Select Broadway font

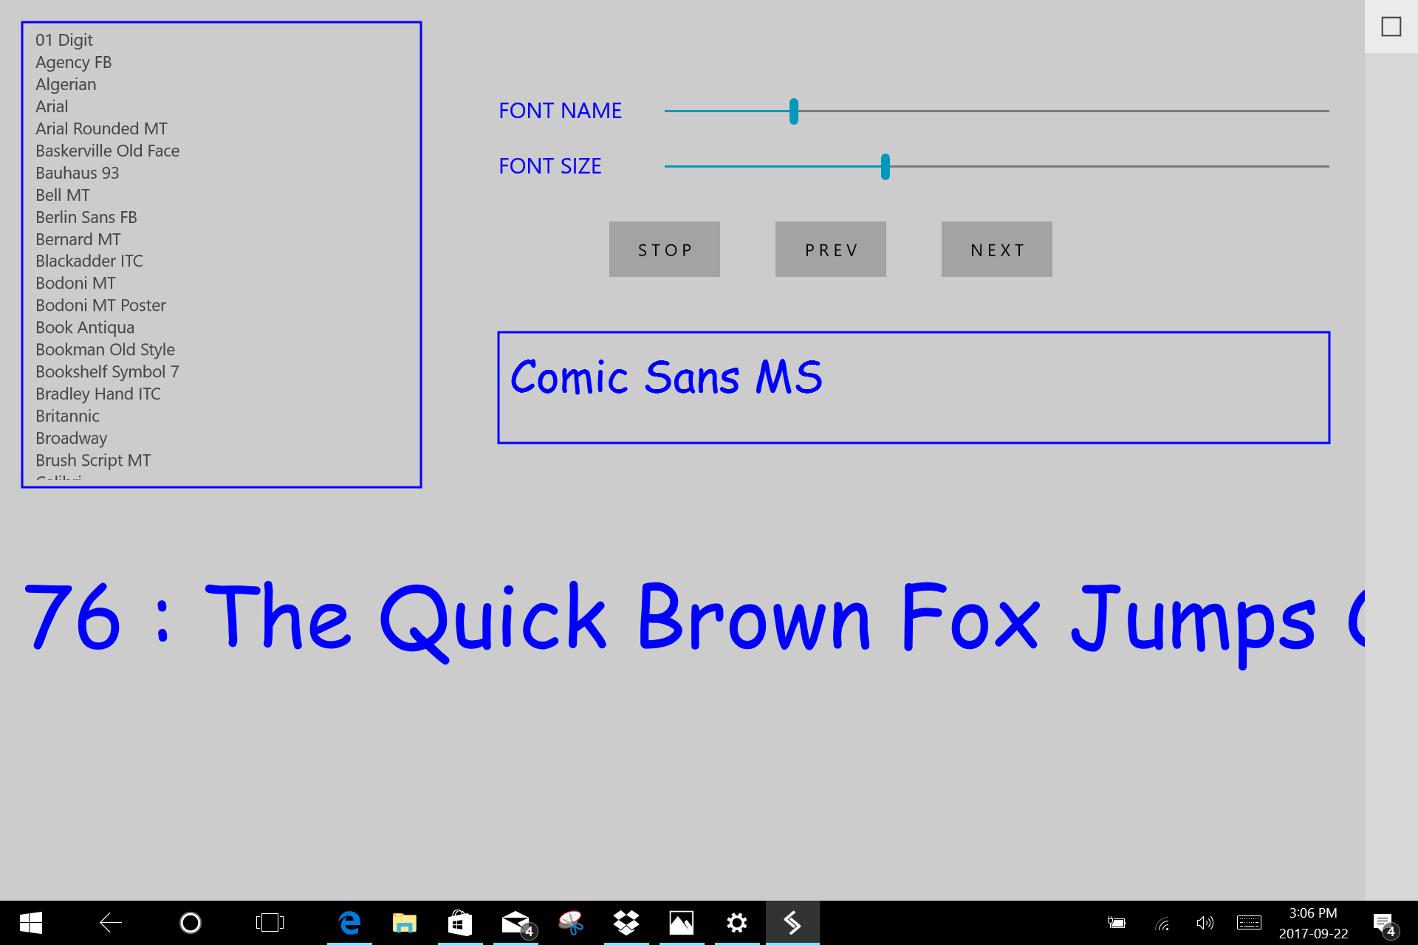tap(72, 438)
